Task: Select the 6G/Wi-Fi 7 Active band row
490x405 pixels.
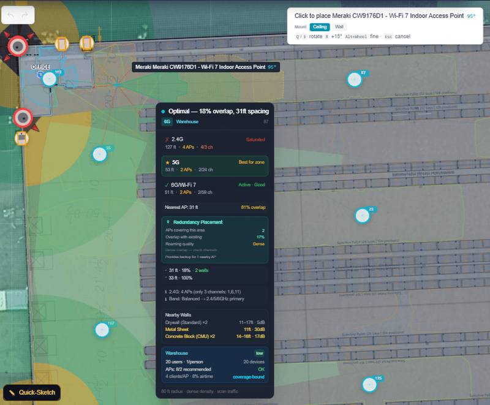Action: (215, 189)
